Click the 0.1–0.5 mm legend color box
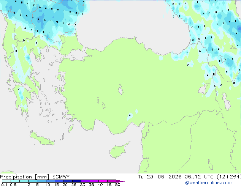The width and height of the screenshot is (241, 186). click(6, 181)
